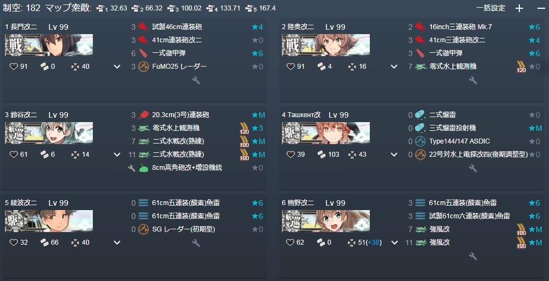The height and width of the screenshot is (281, 549).
Task: Click the FuMO25 レーダー radar icon
Action: [143, 67]
